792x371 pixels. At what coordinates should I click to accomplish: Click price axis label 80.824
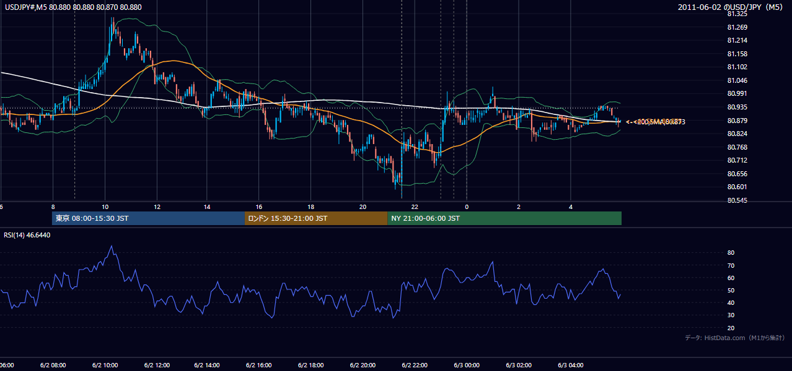click(737, 134)
